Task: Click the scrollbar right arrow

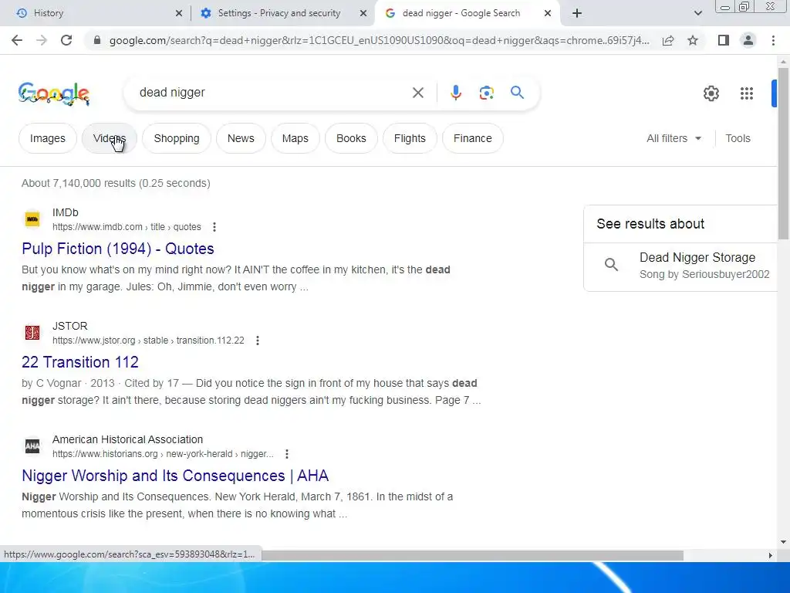Action: (x=770, y=555)
